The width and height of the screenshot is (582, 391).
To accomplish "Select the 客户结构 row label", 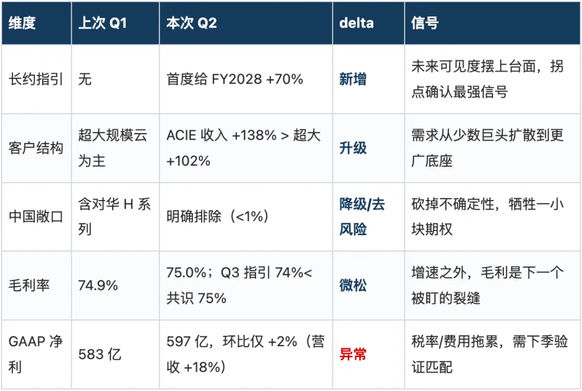I will (x=36, y=148).
